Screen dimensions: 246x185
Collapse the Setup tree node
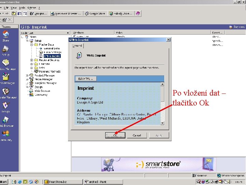pyautogui.click(x=27, y=40)
